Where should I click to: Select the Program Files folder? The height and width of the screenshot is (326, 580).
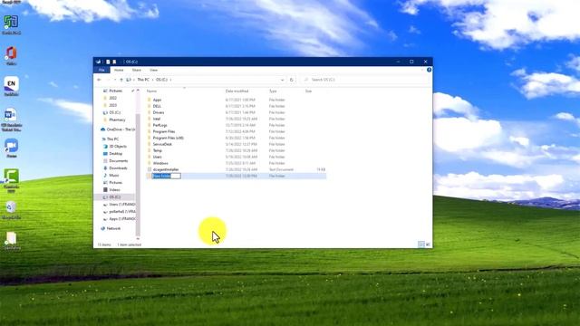coord(164,131)
